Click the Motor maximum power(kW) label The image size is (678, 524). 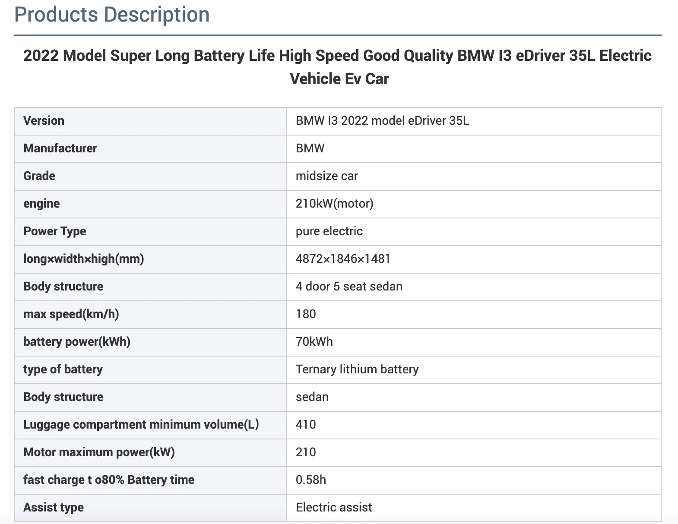point(99,452)
